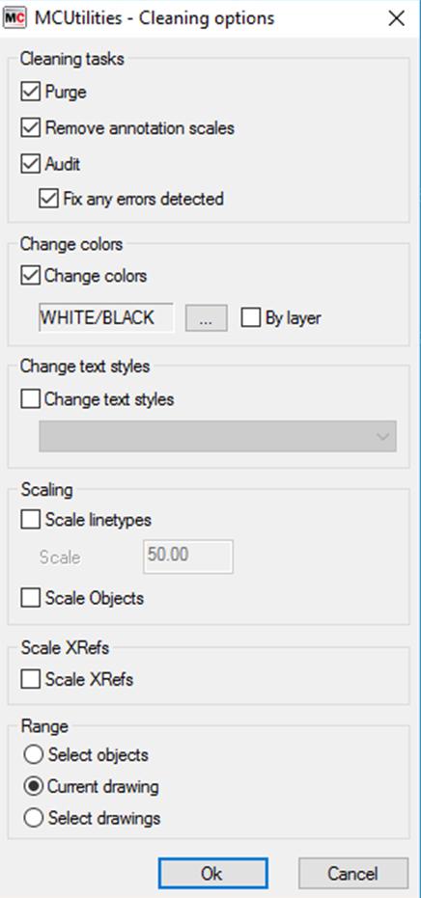Screen dimensions: 421x898
Task: Check the Scale linetypes option
Action: click(30, 520)
